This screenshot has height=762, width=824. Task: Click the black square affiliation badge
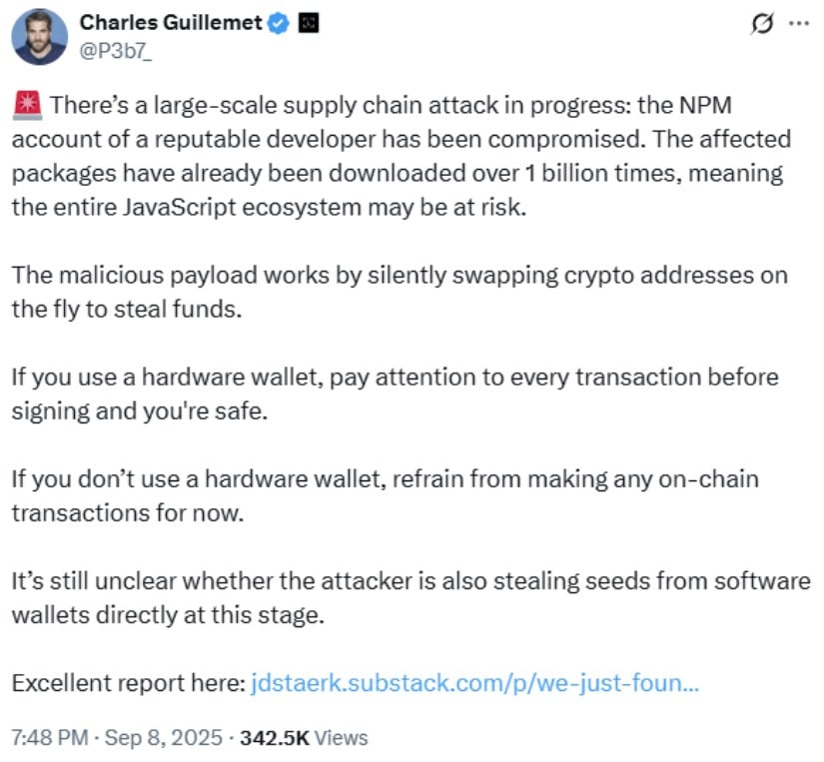pyautogui.click(x=309, y=23)
